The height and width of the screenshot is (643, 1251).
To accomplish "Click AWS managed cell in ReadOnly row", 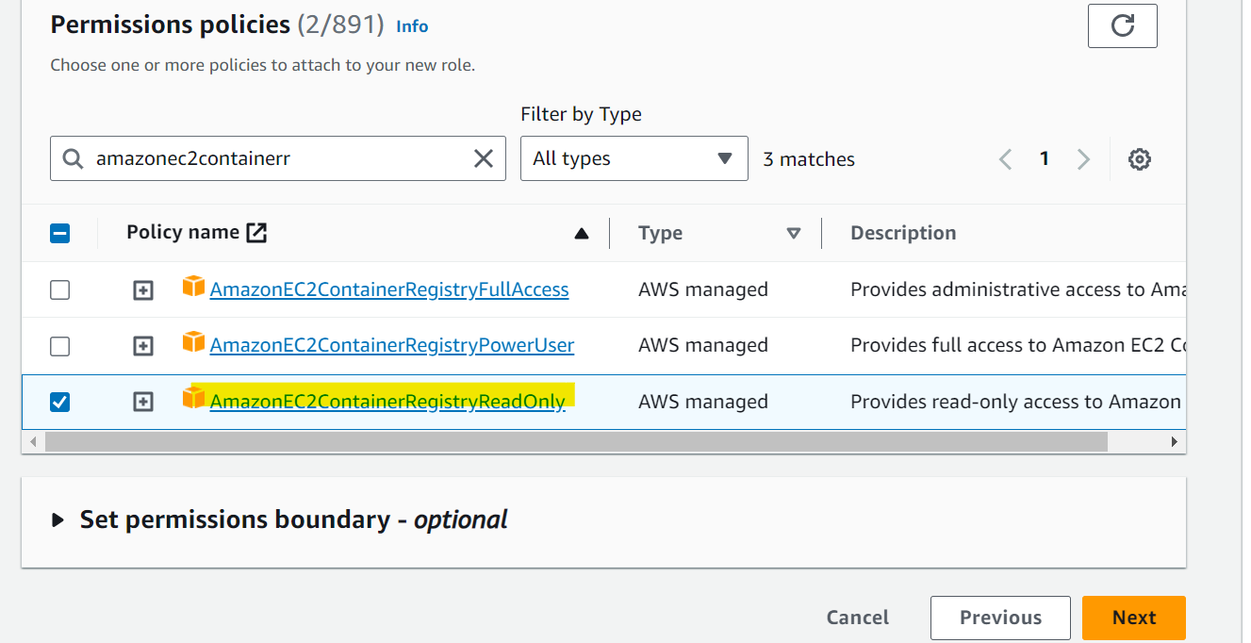I will click(x=703, y=402).
